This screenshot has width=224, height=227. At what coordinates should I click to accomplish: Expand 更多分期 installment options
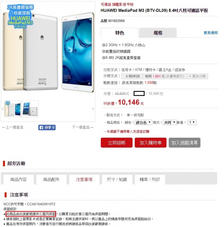tap(197, 76)
